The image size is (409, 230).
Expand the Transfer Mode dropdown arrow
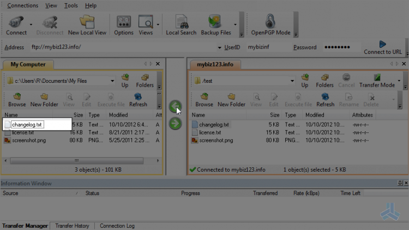coord(399,81)
